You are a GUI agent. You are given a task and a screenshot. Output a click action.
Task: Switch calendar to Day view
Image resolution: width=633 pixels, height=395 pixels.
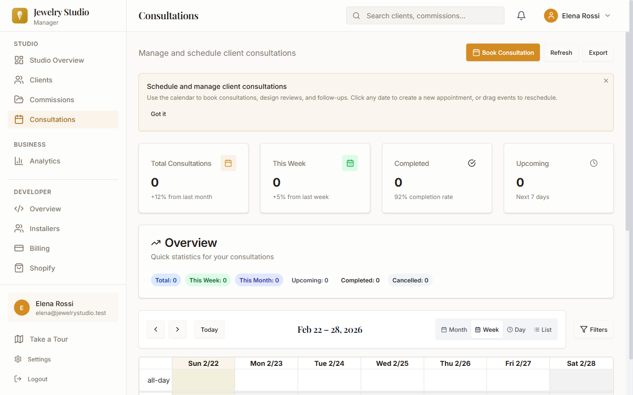pos(516,329)
